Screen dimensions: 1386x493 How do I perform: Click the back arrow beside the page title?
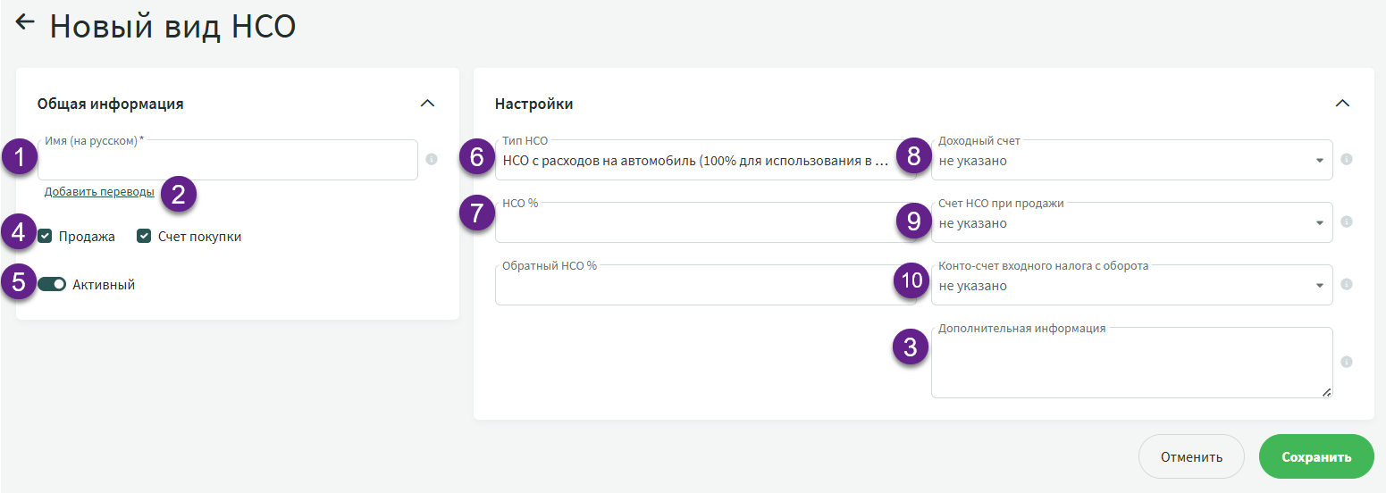point(25,23)
